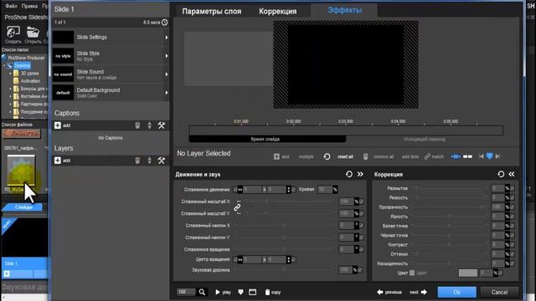
Task: Reset the Движение и звук section
Action: (x=349, y=174)
